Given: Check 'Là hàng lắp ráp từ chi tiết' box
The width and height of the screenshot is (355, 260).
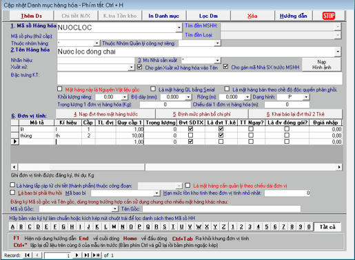Looking at the screenshot, I should click(12, 185).
